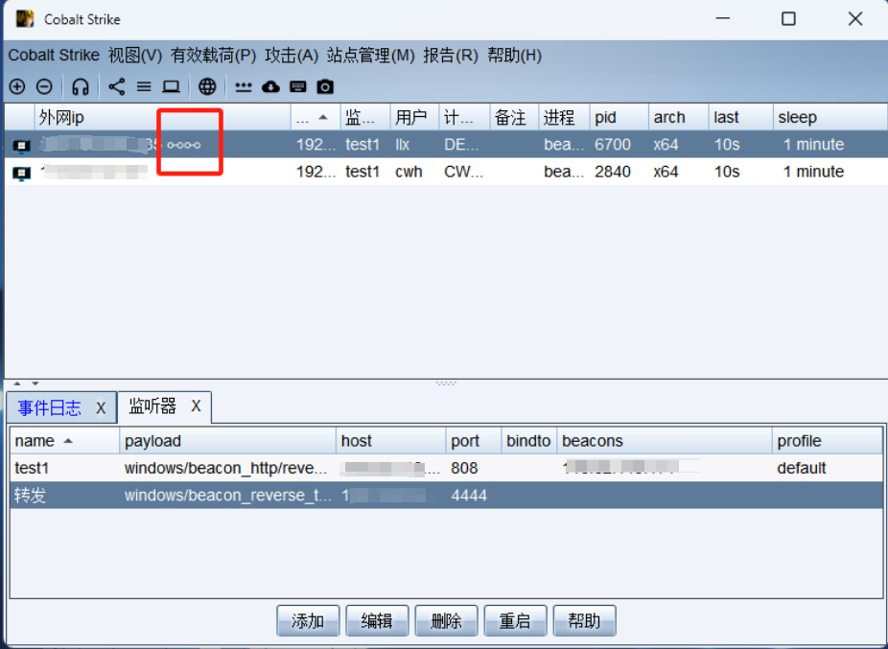The image size is (888, 649).
Task: View keystrokes via the keyboard icon
Action: click(x=298, y=86)
